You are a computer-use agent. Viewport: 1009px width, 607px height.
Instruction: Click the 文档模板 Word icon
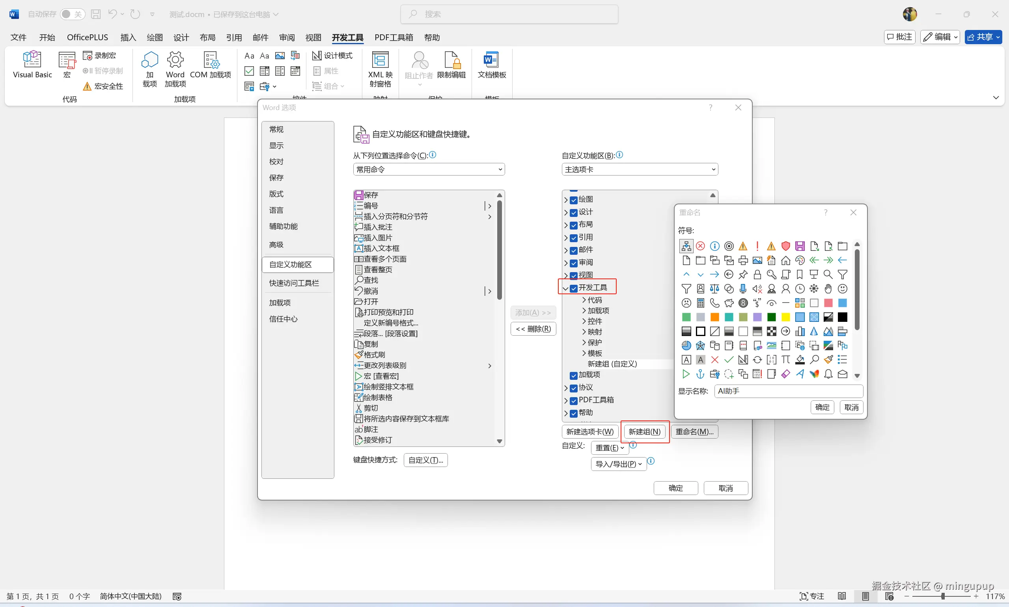point(491,60)
